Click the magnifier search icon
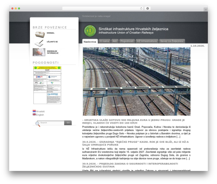Screen dimensions: 217x184 (x=38, y=124)
